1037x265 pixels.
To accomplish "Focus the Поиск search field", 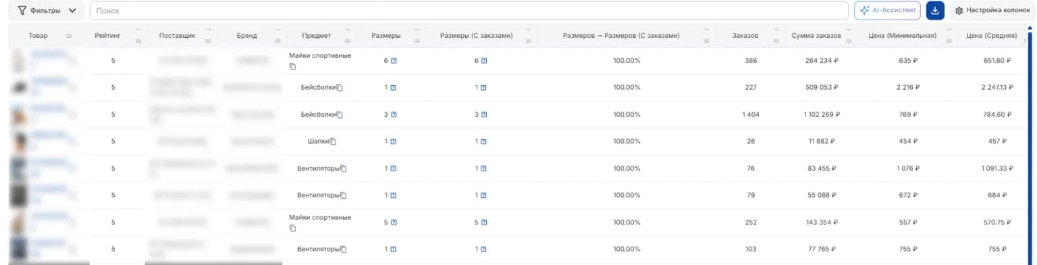I will click(x=469, y=11).
